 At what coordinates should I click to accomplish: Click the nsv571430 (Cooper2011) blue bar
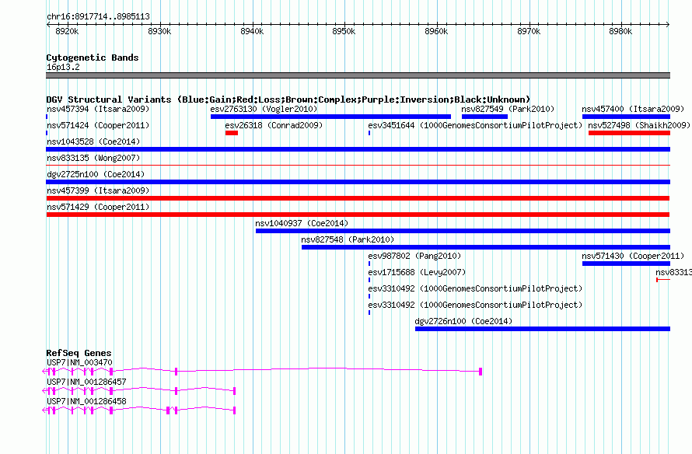pos(626,264)
